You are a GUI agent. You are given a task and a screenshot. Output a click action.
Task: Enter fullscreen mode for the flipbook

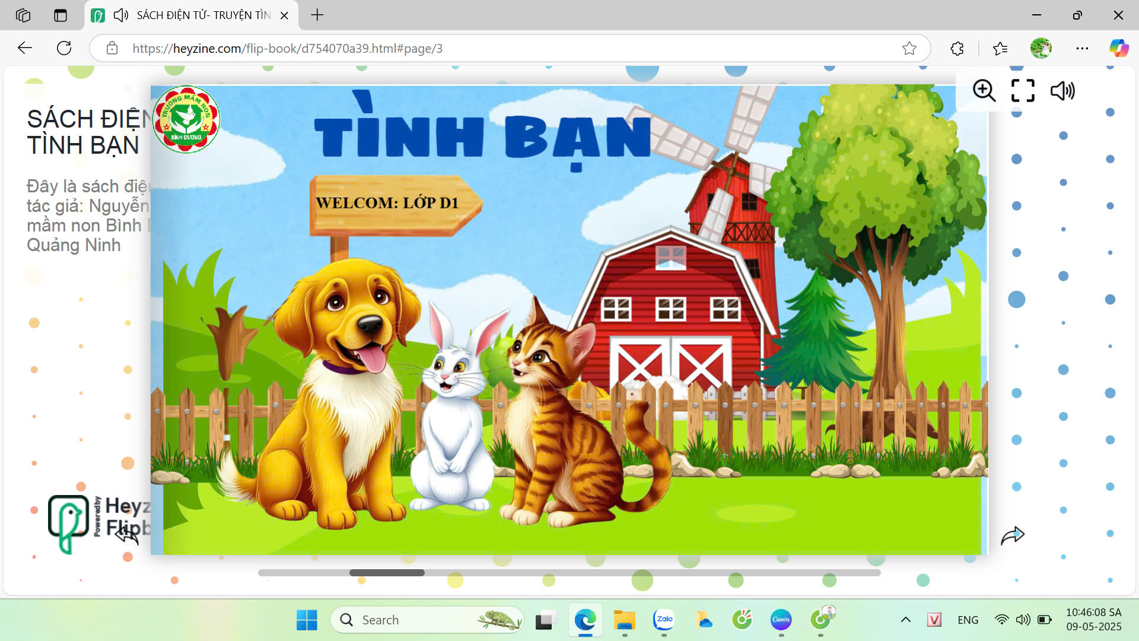[x=1023, y=91]
